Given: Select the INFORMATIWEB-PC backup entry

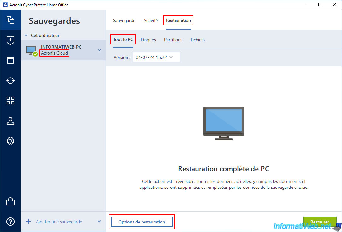Looking at the screenshot, I should click(x=63, y=50).
